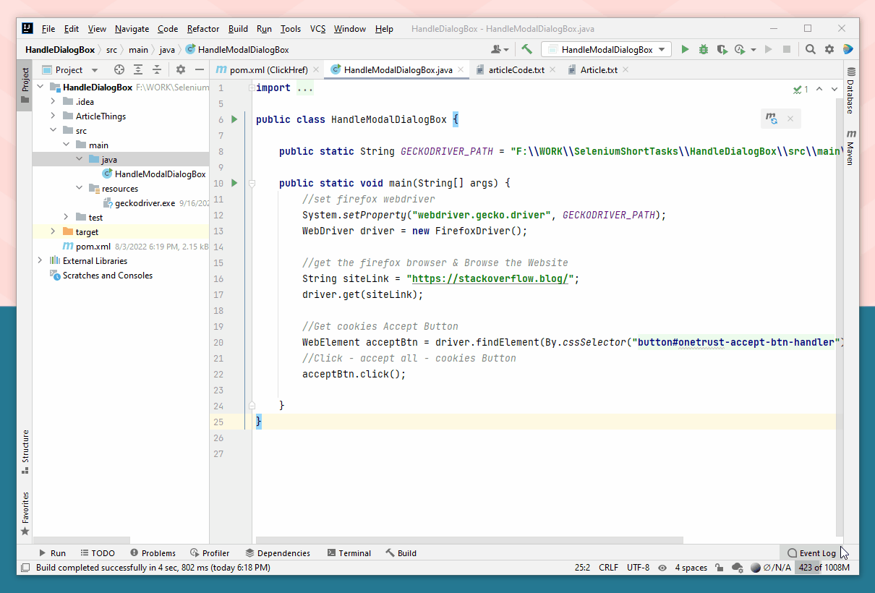The image size is (875, 593).
Task: Open the Profiler tool window
Action: tap(210, 553)
